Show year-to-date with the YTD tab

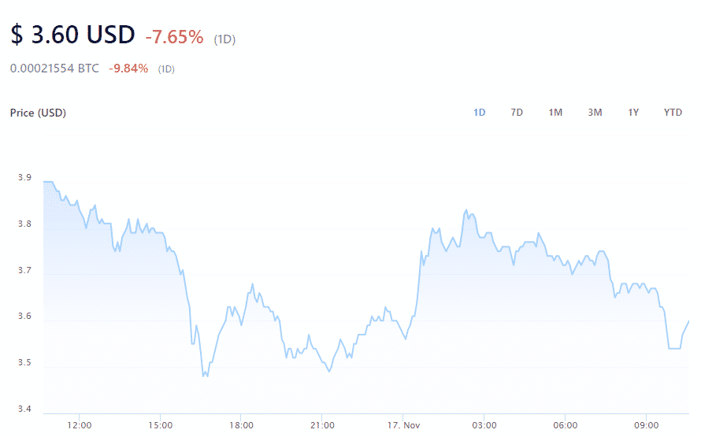coord(673,113)
